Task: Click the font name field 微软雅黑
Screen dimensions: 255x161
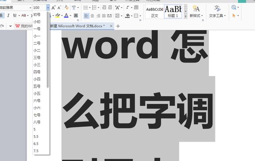Action: (14, 8)
